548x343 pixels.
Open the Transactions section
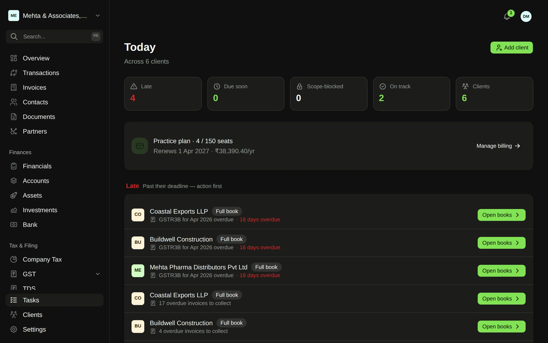click(55, 73)
